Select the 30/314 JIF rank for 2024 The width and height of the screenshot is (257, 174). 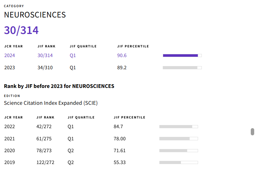point(45,56)
